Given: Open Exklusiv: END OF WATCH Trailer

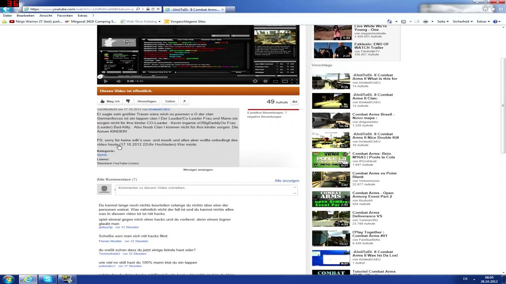Looking at the screenshot, I should [371, 46].
